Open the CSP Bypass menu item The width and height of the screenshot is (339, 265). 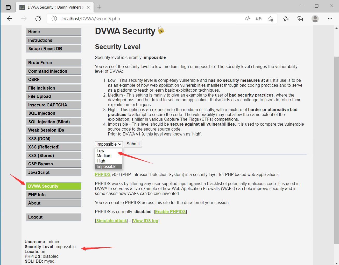click(x=54, y=164)
